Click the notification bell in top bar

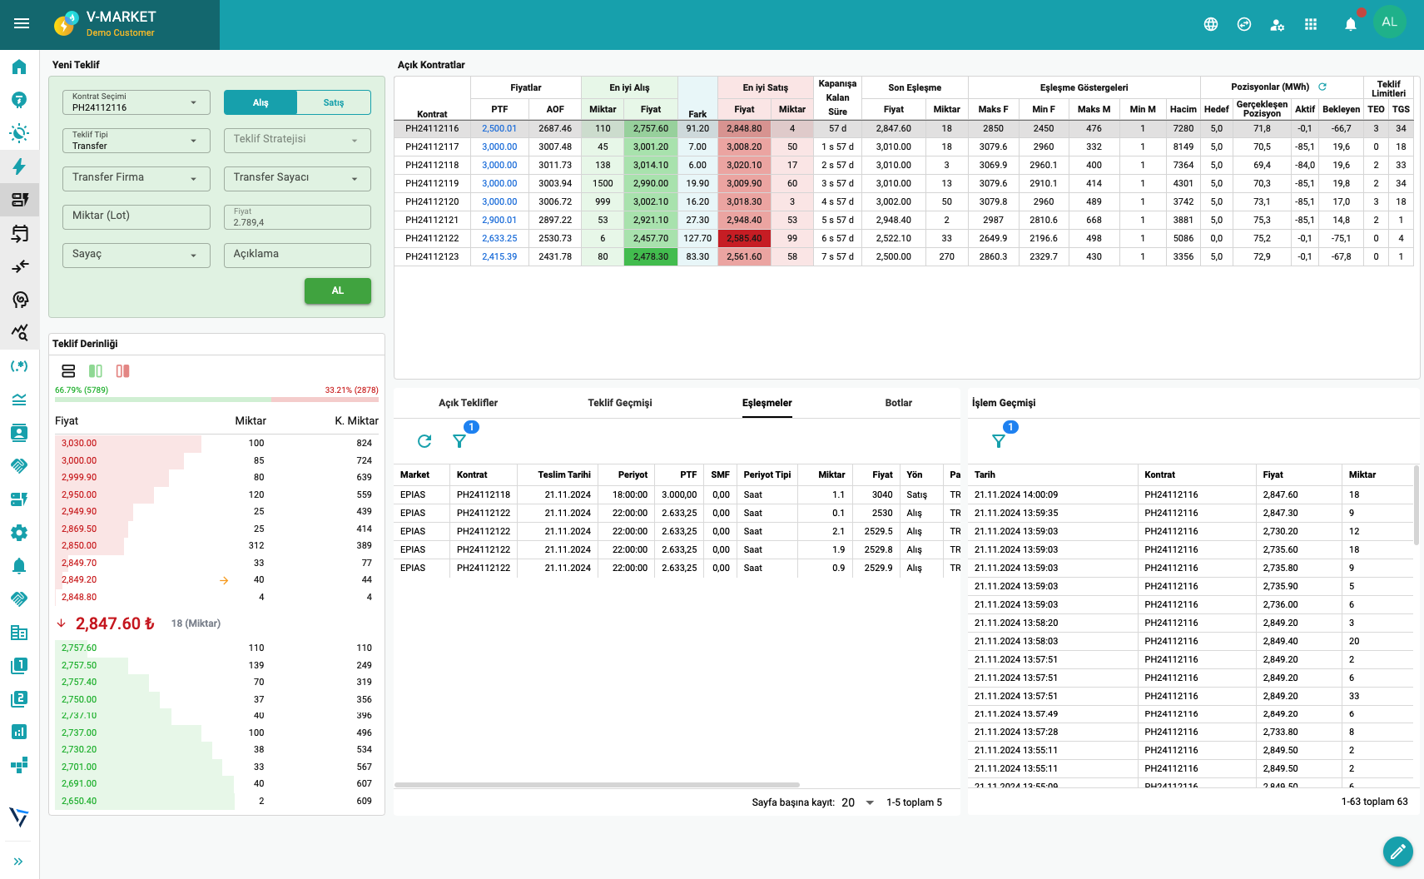[1350, 24]
